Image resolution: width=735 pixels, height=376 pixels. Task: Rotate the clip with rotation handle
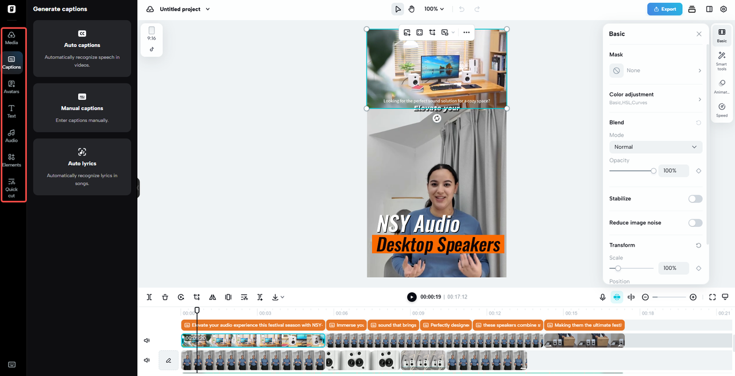tap(437, 118)
